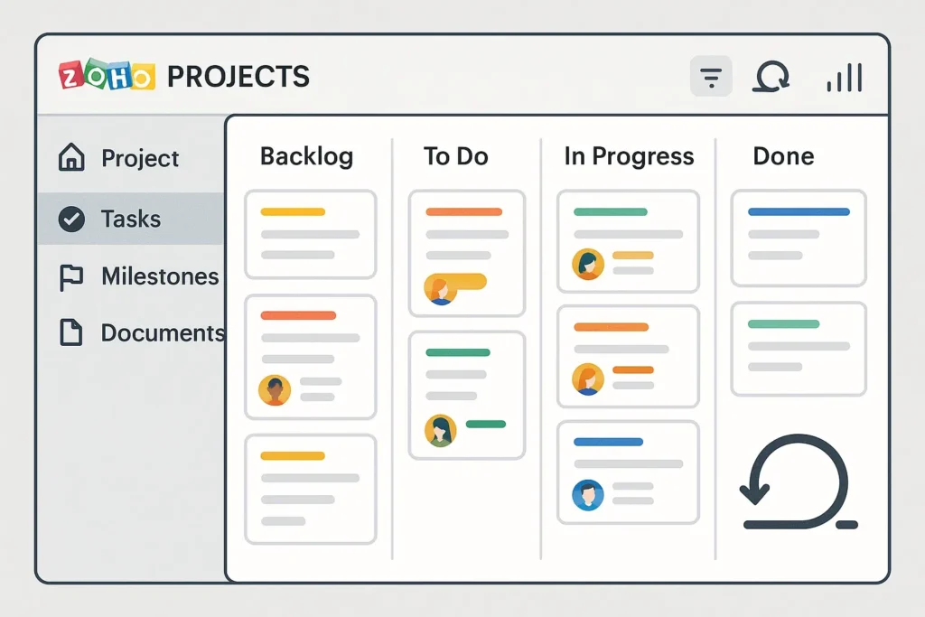Click the avatar on the bottom In Progress card

(588, 494)
